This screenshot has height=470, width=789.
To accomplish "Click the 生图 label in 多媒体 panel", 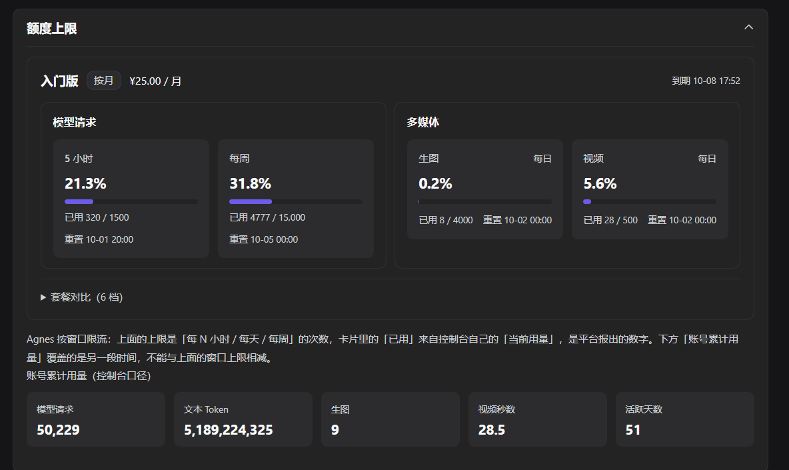I will point(428,159).
